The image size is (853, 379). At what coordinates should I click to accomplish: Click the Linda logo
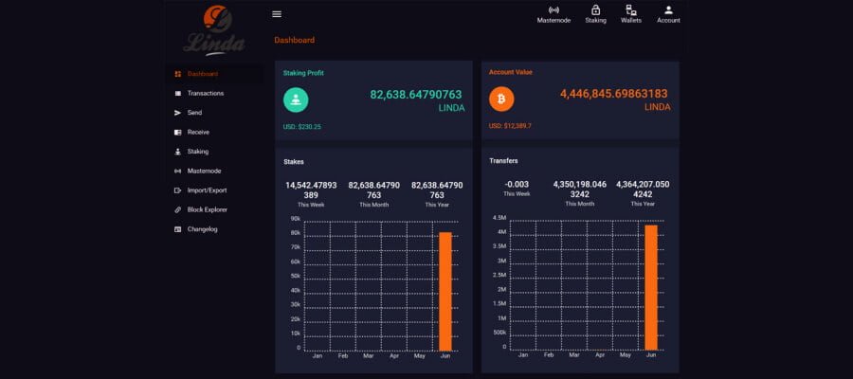[x=214, y=30]
